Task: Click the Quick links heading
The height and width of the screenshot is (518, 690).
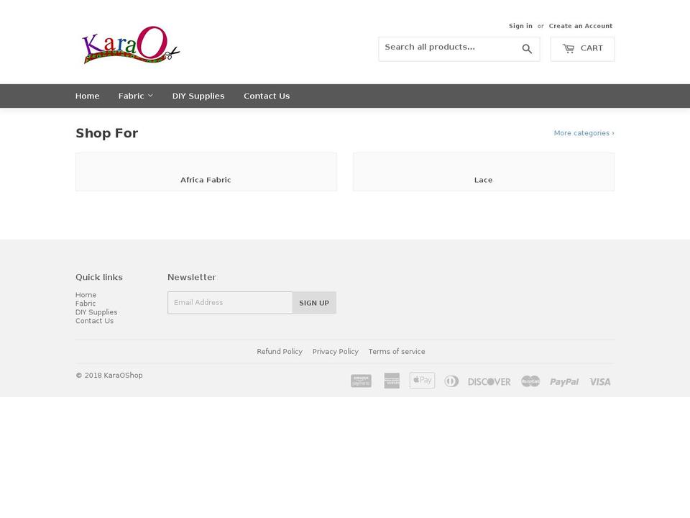Action: coord(99,277)
